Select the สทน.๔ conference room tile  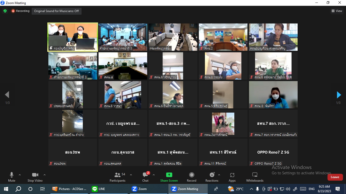click(123, 66)
